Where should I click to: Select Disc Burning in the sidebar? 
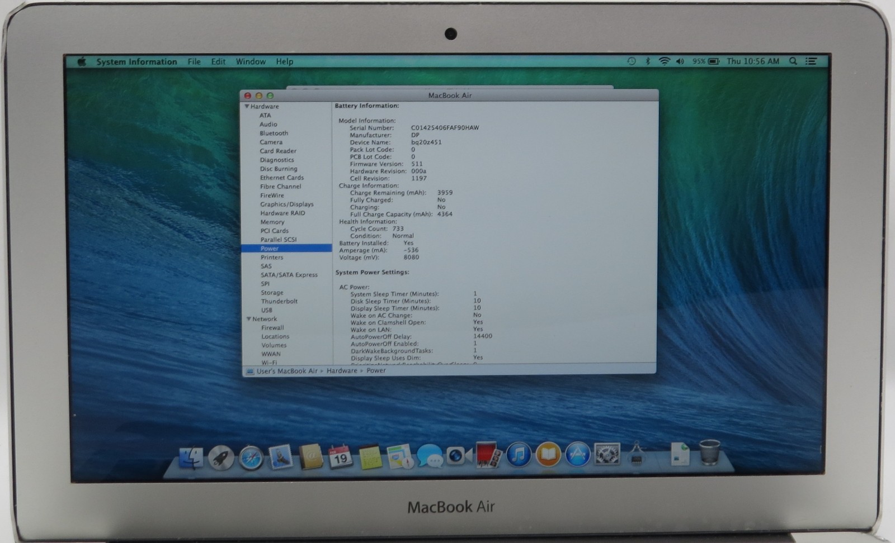[x=279, y=169]
